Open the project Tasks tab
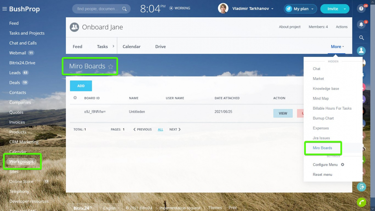Image resolution: width=375 pixels, height=211 pixels. (x=102, y=47)
